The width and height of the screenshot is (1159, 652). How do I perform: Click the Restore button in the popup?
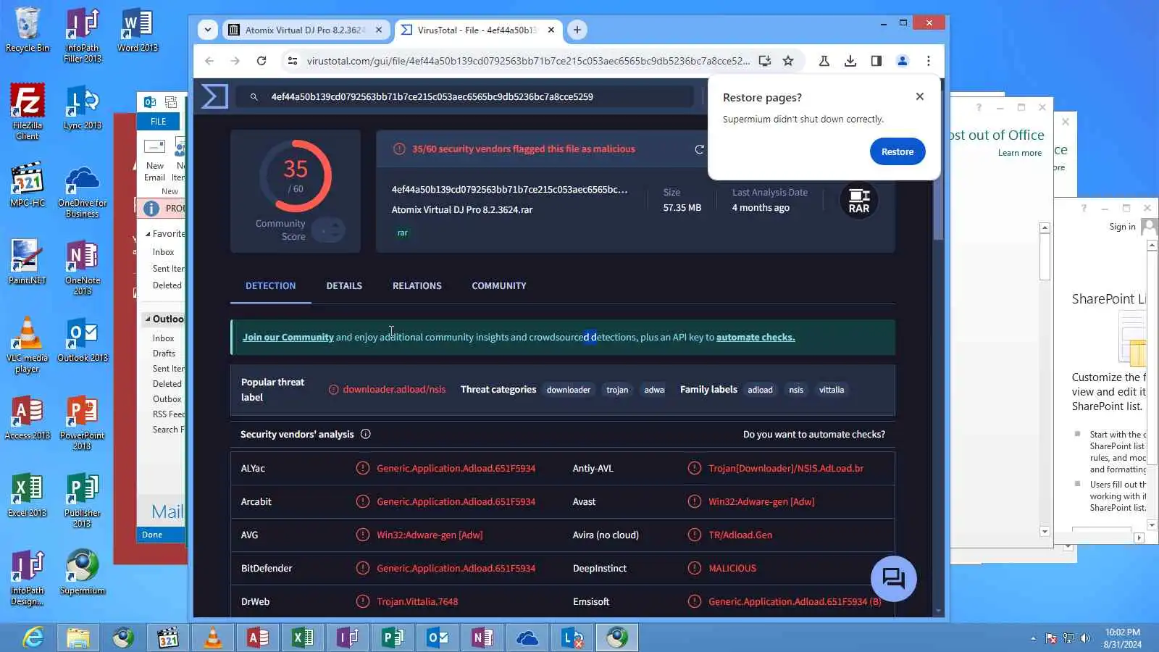898,151
